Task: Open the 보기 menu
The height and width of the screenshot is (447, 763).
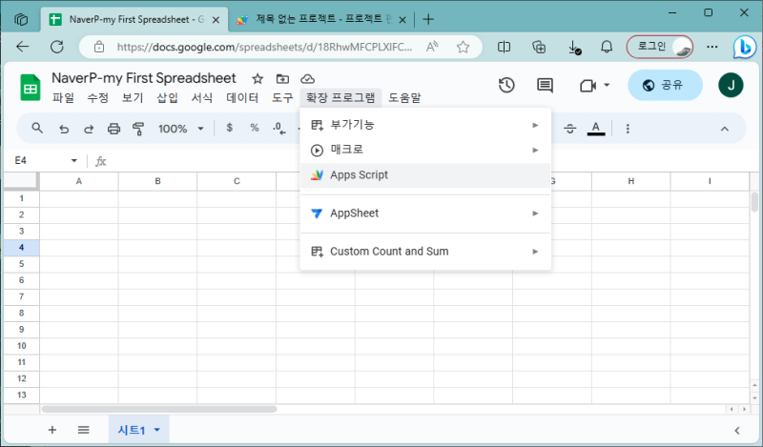Action: pos(133,98)
